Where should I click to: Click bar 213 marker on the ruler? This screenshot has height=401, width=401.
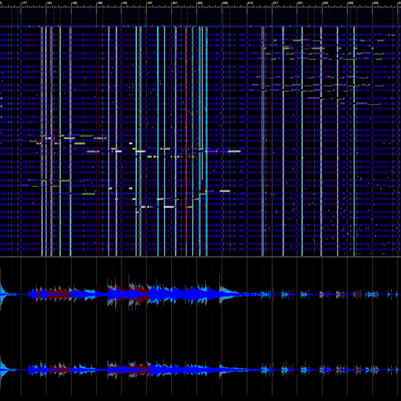250,3
